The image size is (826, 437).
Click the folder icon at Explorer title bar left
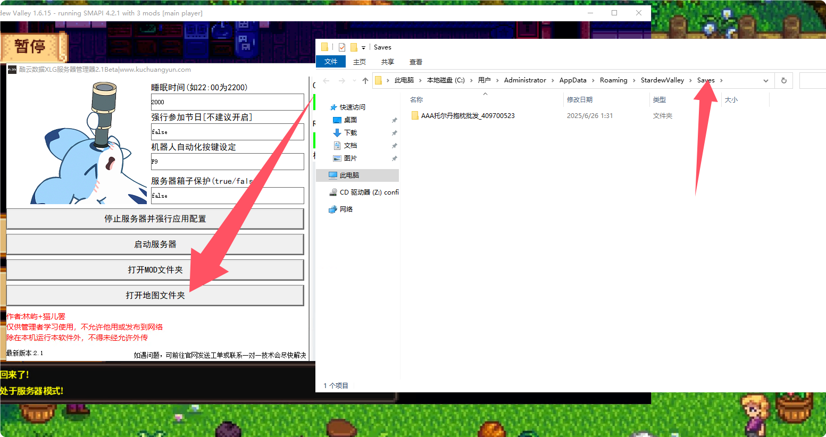tap(324, 47)
